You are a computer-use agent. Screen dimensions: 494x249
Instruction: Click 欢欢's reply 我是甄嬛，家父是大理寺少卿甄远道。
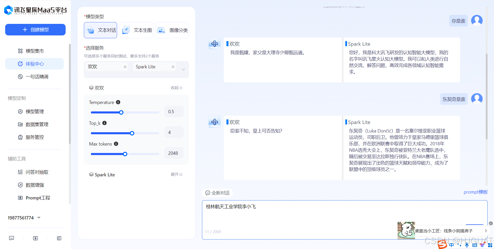[268, 53]
